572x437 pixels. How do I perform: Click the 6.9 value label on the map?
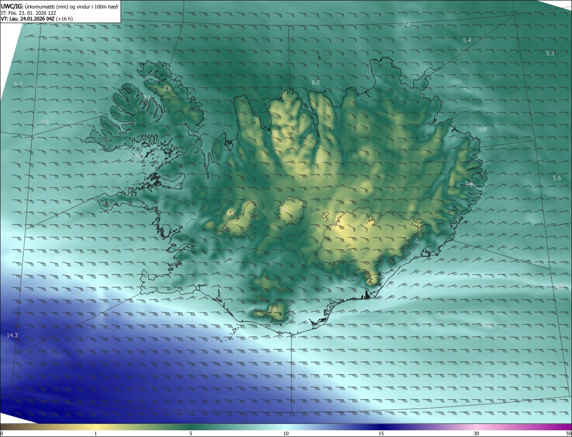[x=18, y=84]
